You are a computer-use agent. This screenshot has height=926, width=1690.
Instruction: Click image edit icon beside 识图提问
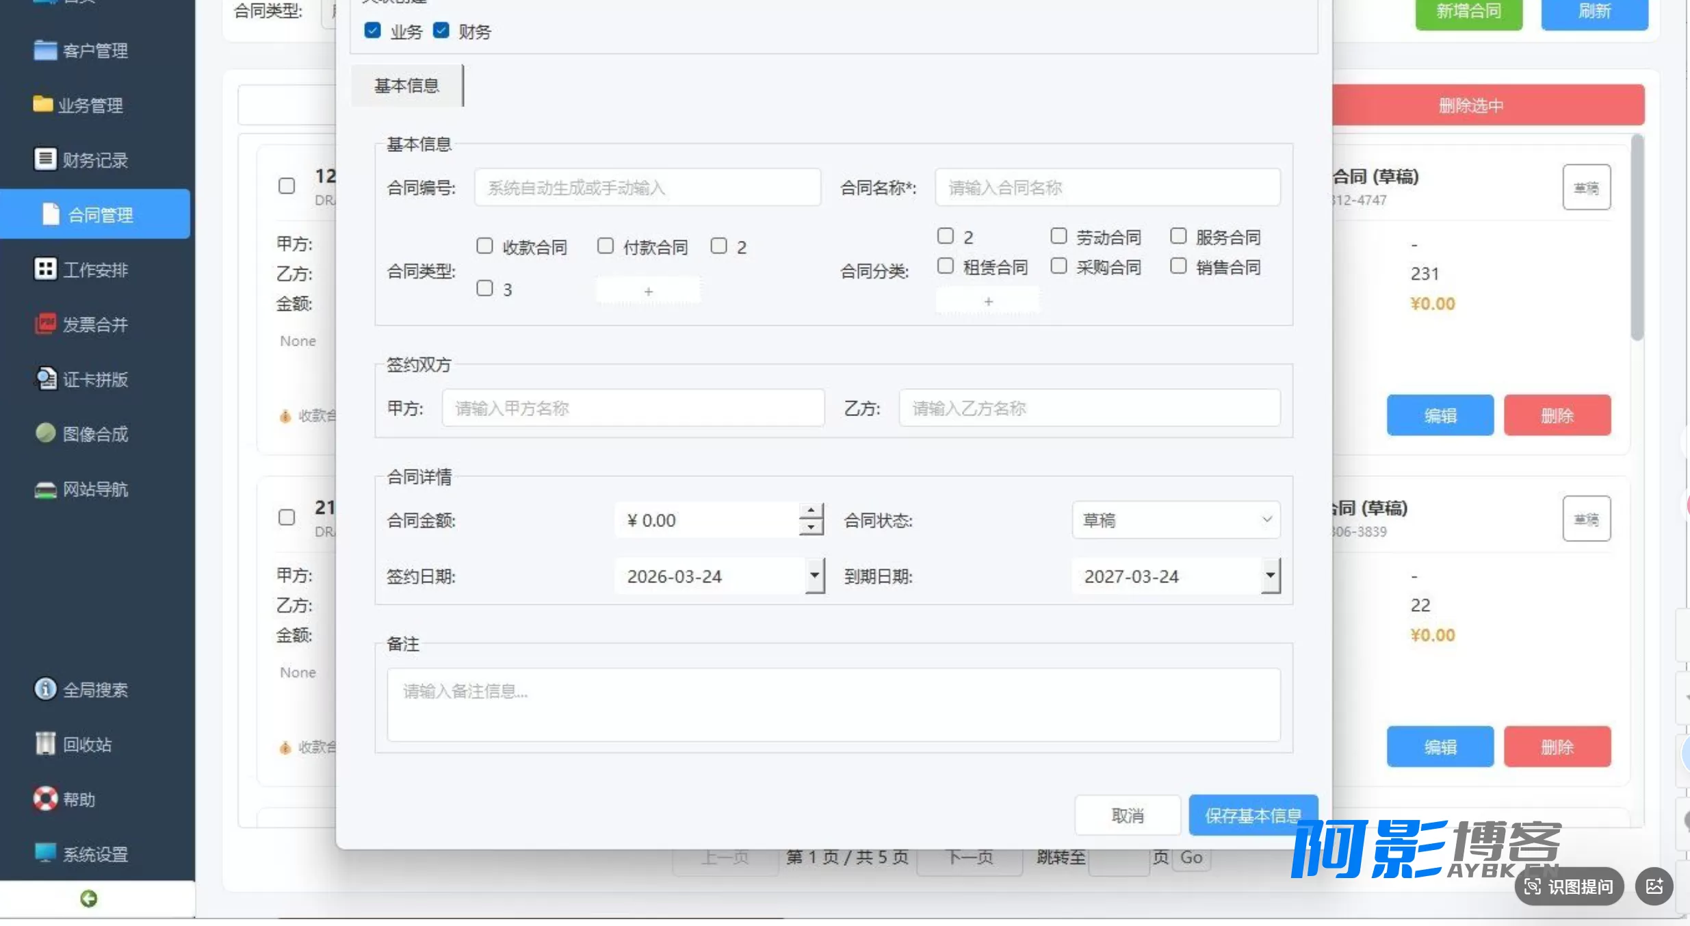1654,887
